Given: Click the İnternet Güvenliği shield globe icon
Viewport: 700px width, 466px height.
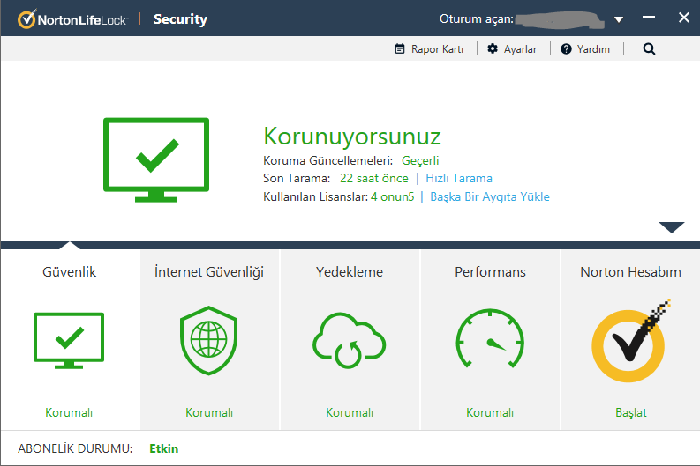Looking at the screenshot, I should [x=209, y=341].
